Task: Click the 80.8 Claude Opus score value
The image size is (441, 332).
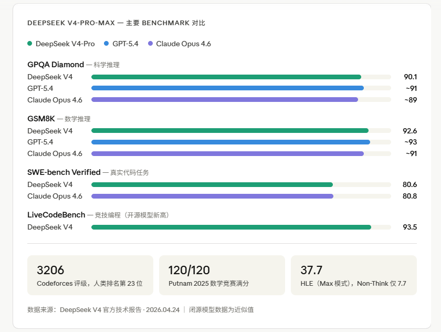Action: tap(408, 196)
